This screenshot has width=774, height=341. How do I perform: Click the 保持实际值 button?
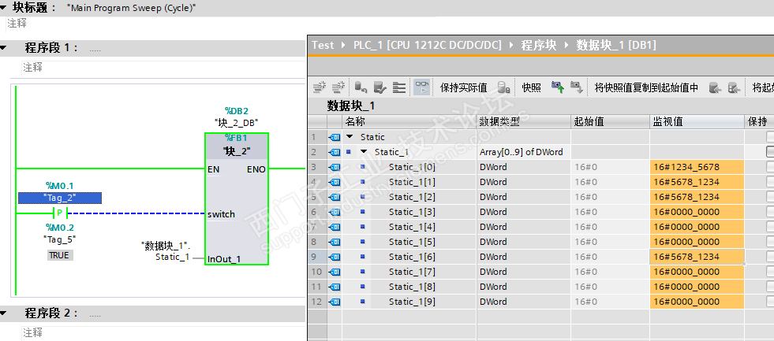coord(463,87)
